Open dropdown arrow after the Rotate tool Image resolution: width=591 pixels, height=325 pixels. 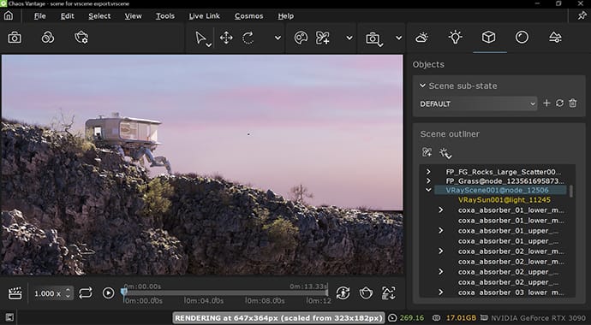click(x=278, y=38)
